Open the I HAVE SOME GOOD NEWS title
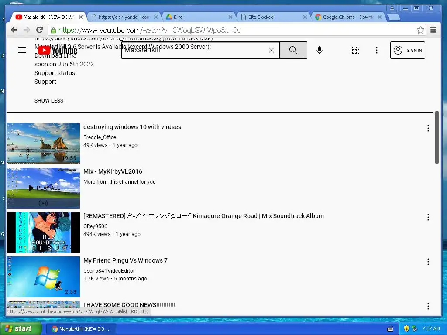Viewport: 447px width, 335px height. (x=129, y=305)
